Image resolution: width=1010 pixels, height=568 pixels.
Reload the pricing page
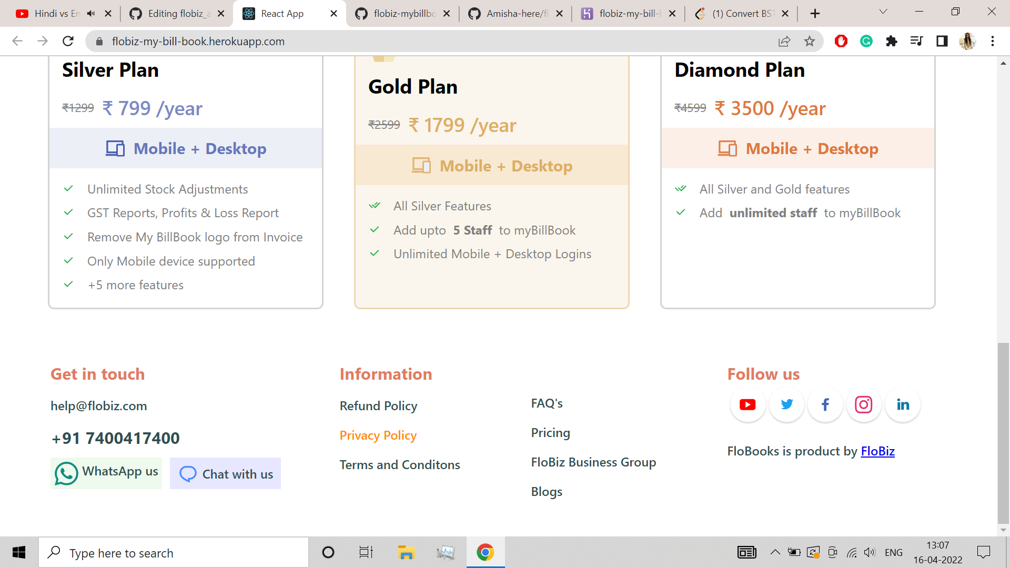pyautogui.click(x=68, y=41)
